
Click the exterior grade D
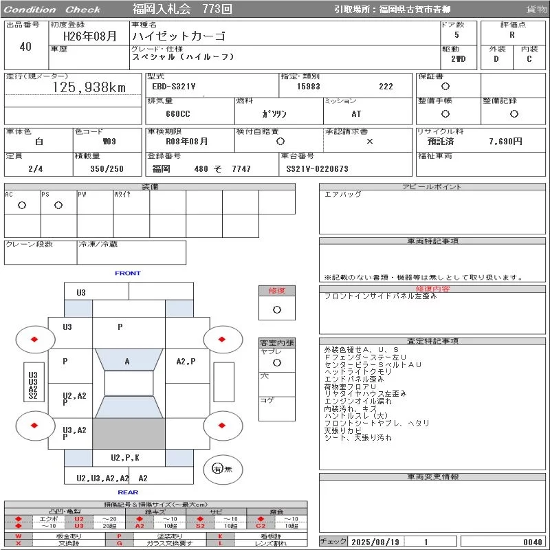pyautogui.click(x=496, y=59)
